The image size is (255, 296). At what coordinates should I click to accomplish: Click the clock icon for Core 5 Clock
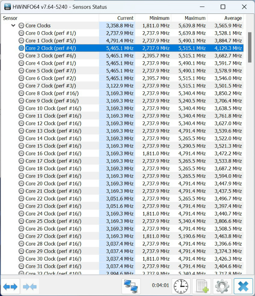pyautogui.click(x=21, y=71)
